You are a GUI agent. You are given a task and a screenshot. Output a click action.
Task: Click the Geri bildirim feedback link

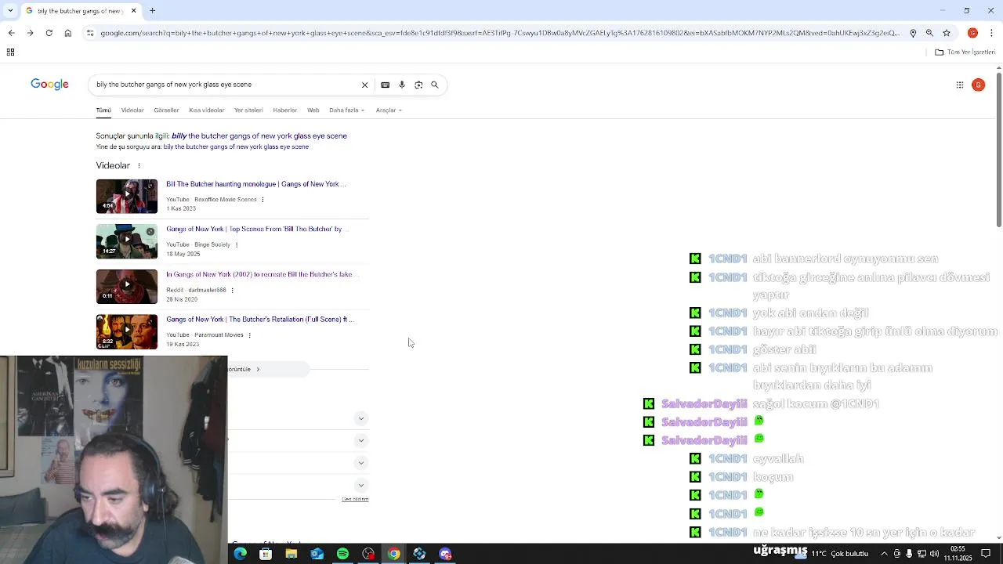coord(355,499)
